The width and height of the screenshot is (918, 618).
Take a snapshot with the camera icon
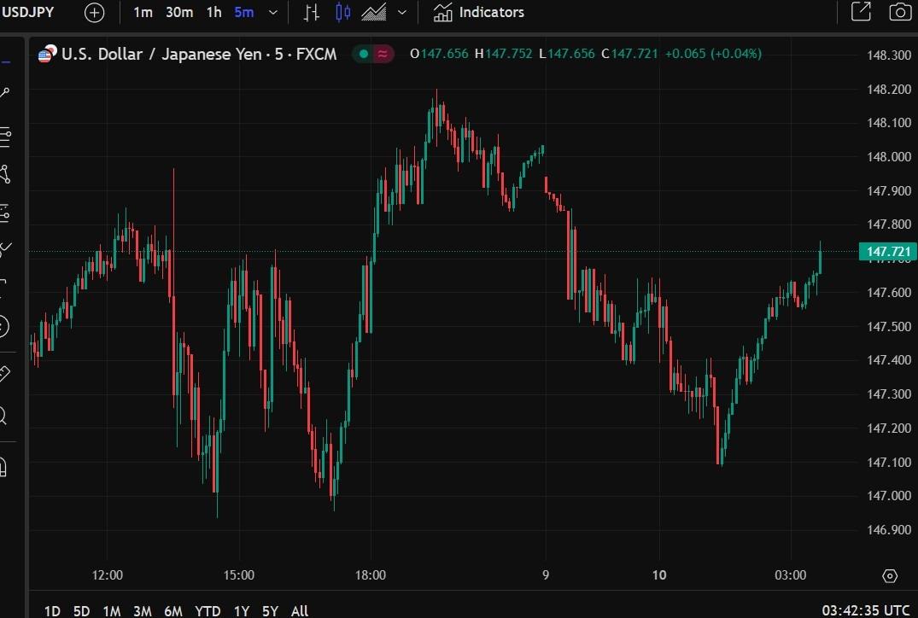click(x=900, y=12)
